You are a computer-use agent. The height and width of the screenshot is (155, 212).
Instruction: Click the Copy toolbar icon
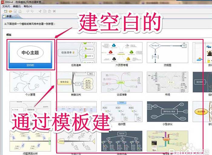tap(45, 11)
